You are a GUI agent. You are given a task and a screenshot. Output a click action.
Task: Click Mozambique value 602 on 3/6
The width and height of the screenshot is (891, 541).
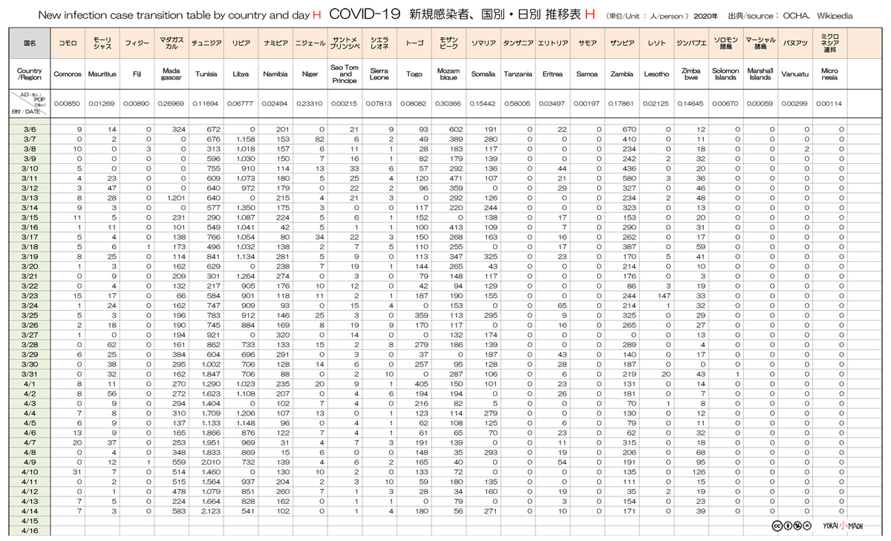point(456,129)
